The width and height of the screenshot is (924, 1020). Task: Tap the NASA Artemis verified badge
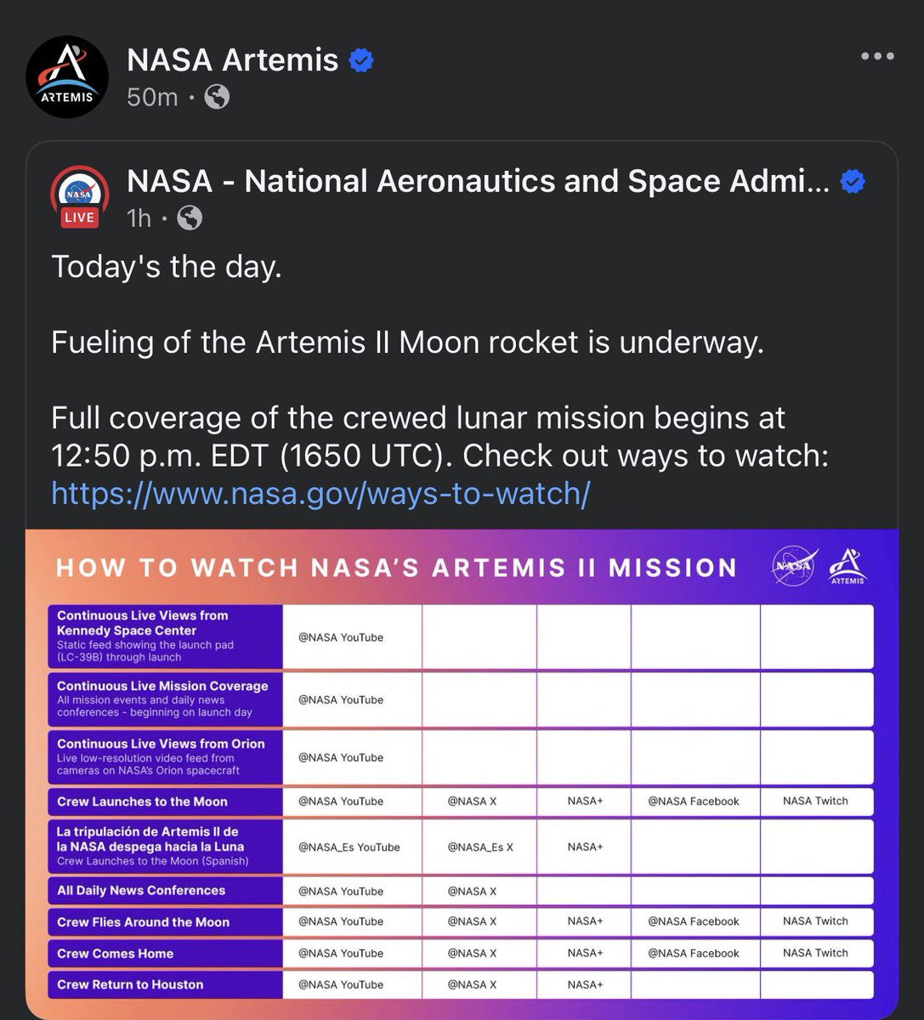(x=361, y=60)
